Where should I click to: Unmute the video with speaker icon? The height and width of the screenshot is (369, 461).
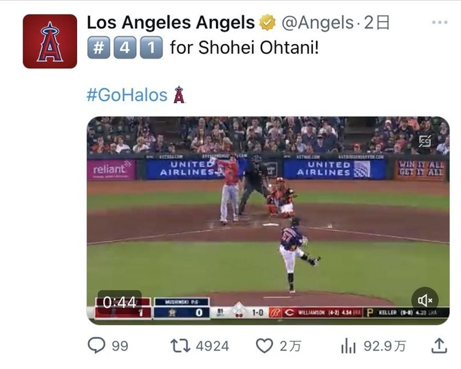click(425, 300)
